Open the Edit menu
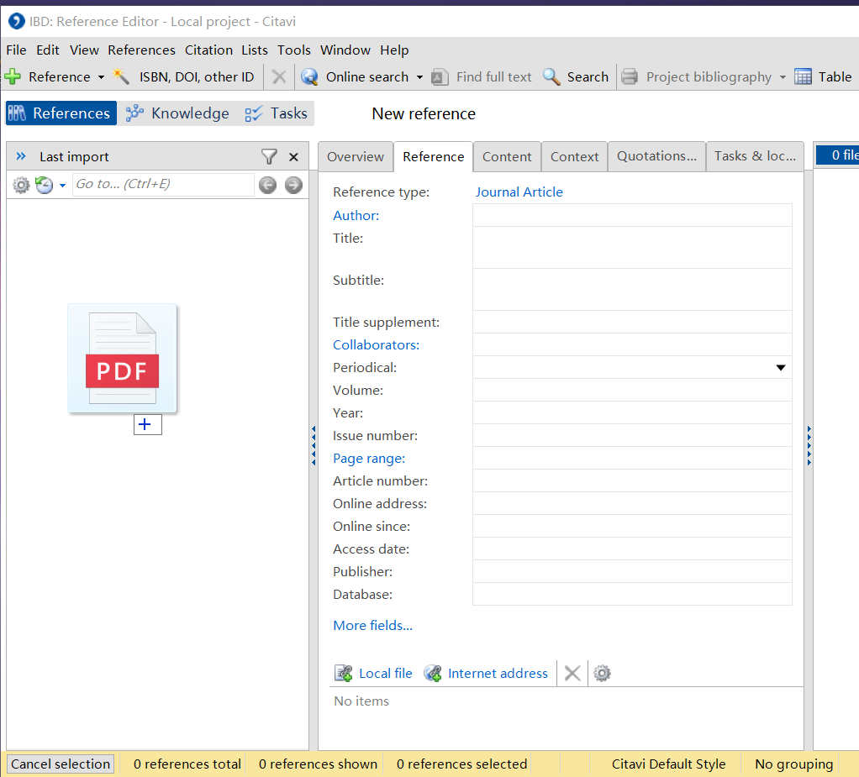This screenshot has height=777, width=859. 48,50
